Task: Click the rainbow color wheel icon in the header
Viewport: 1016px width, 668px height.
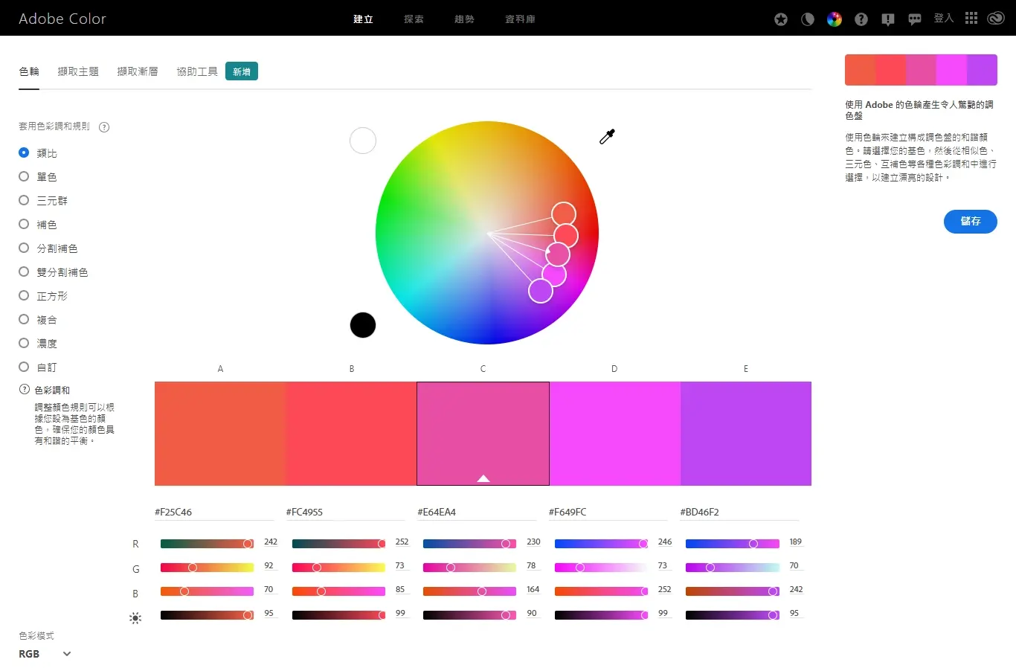Action: click(834, 19)
